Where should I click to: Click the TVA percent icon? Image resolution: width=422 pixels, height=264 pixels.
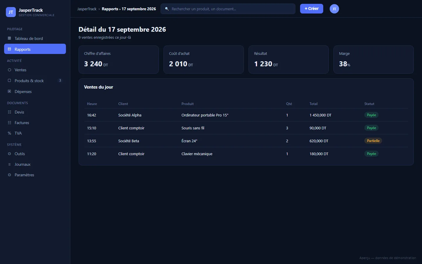pyautogui.click(x=9, y=133)
